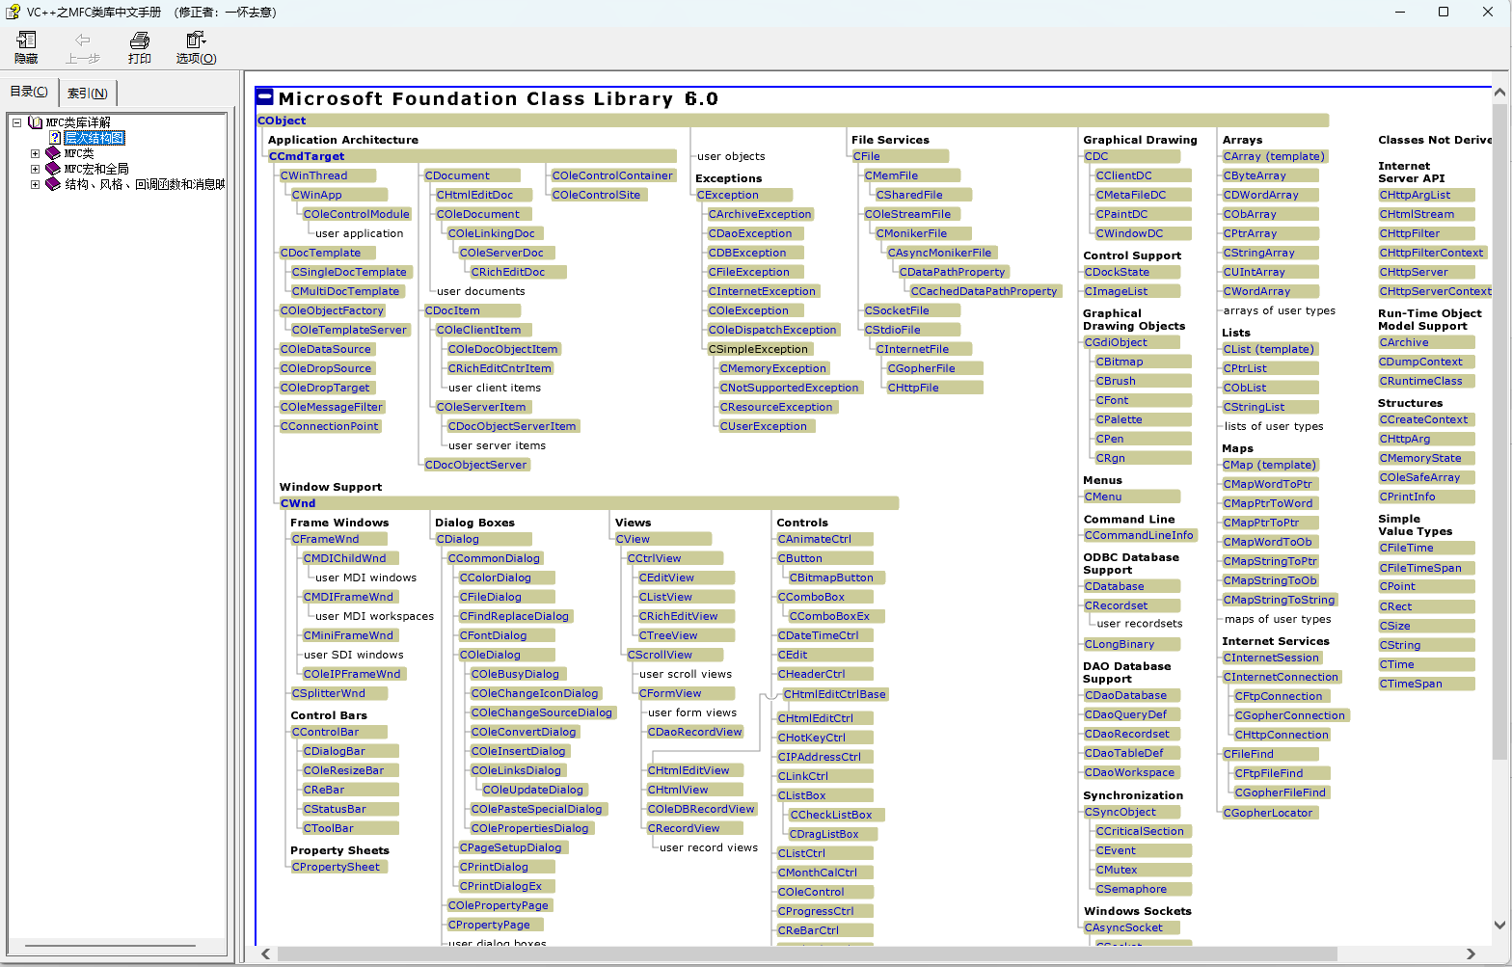Click the open book icon beside MFC类库详解

click(36, 122)
